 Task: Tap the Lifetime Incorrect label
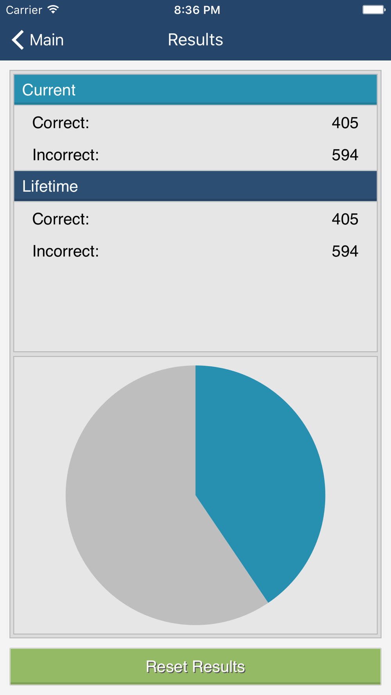click(x=66, y=251)
